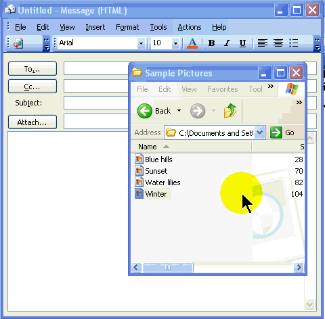Click the Align Left icon
325x319 pixels.
coord(263,43)
